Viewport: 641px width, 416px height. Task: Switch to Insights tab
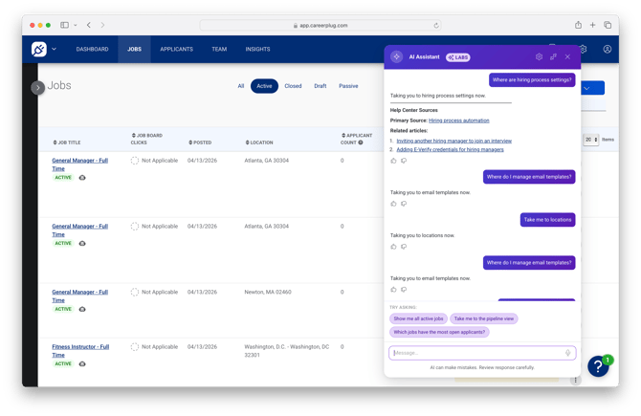tap(257, 49)
